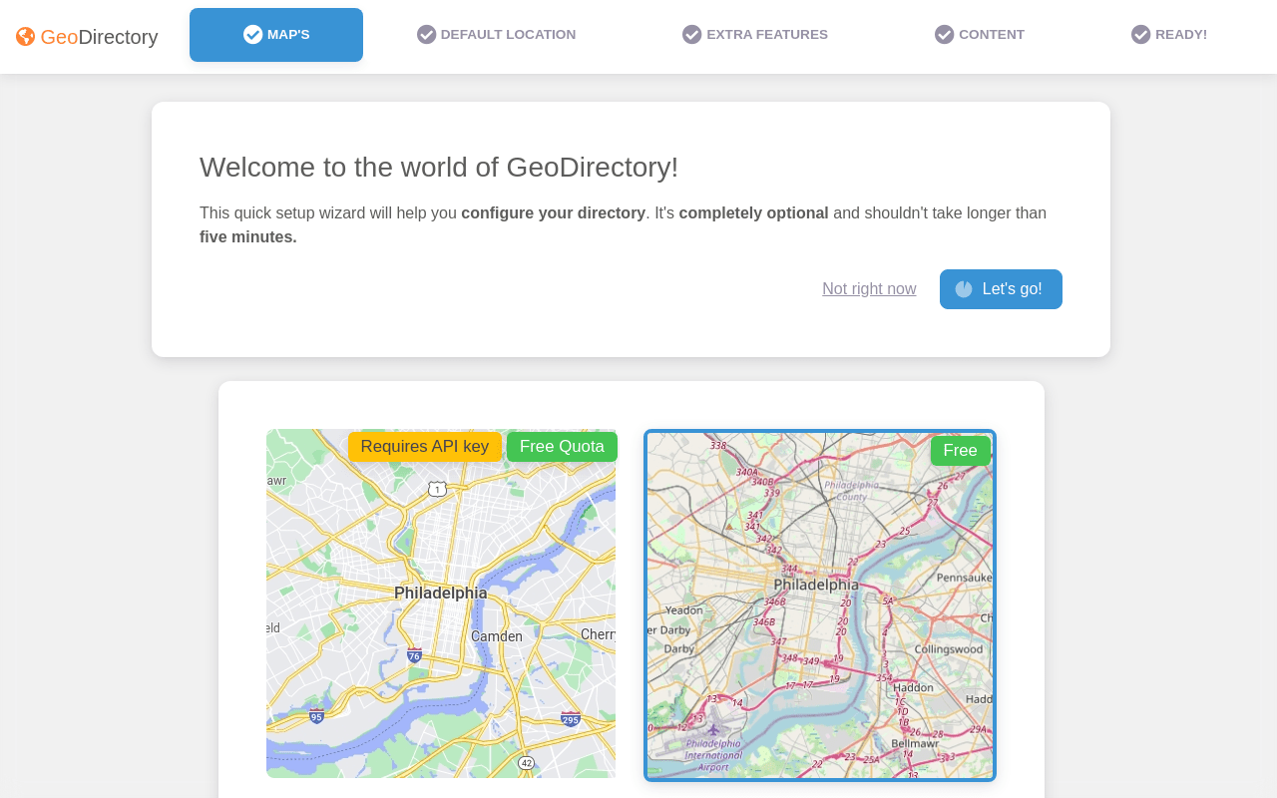This screenshot has height=798, width=1277.
Task: Click the Default Location checkmark icon
Action: tap(427, 35)
